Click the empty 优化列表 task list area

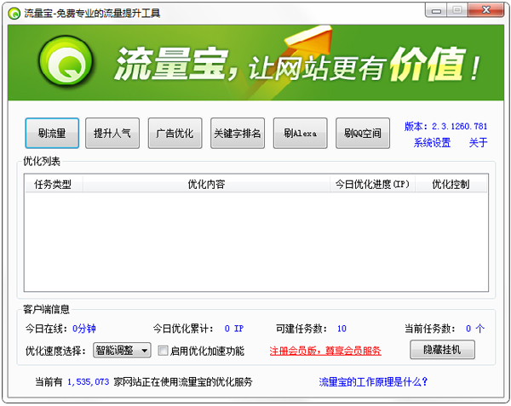(255, 242)
